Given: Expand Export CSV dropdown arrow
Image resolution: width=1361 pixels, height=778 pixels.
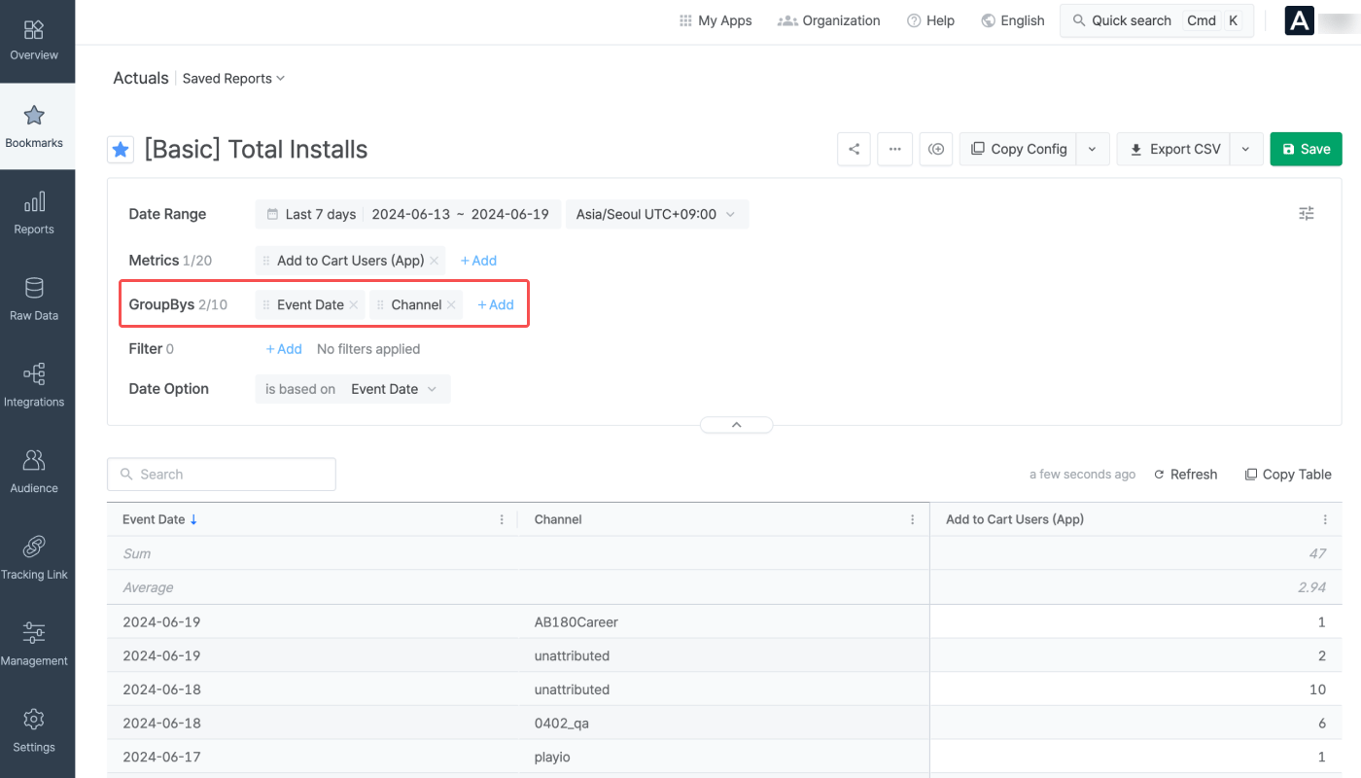Looking at the screenshot, I should coord(1246,149).
